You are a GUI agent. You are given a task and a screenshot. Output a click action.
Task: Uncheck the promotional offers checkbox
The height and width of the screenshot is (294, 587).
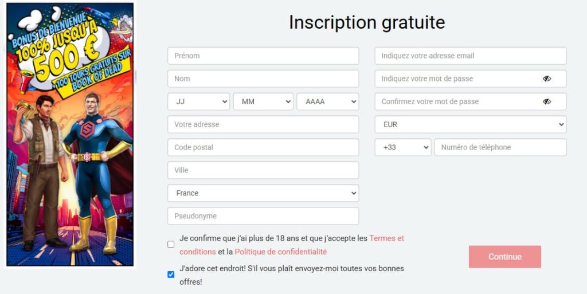pos(171,275)
